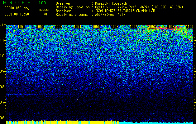Click the 0.8 frequency axis label
The width and height of the screenshot is (196, 124).
(3, 87)
